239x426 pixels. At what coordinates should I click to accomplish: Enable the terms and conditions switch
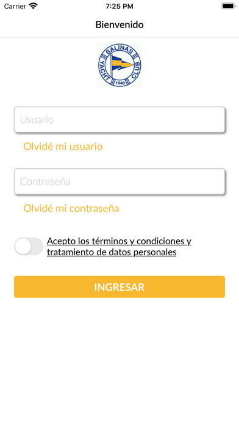[x=29, y=246]
